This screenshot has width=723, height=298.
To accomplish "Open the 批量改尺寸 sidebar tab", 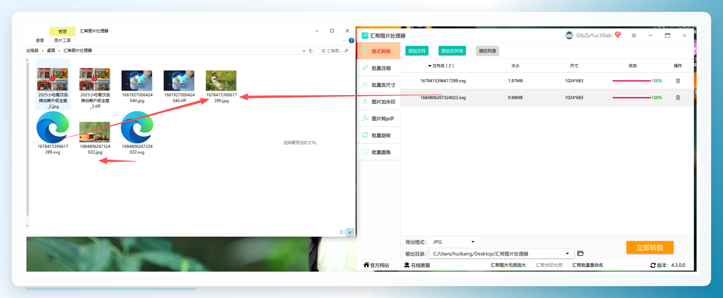I will click(378, 85).
